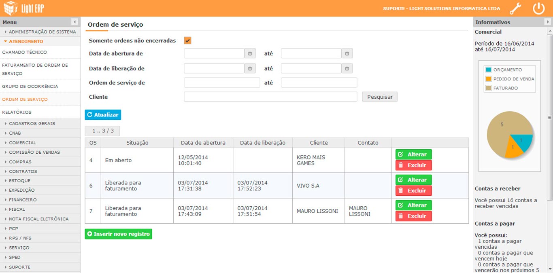Open Chamado Técnico menu item

[25, 52]
